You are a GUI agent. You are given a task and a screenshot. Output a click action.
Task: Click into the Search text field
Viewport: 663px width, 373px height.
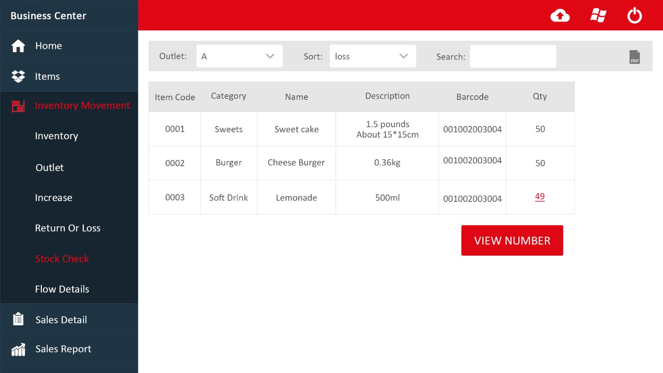pyautogui.click(x=513, y=56)
